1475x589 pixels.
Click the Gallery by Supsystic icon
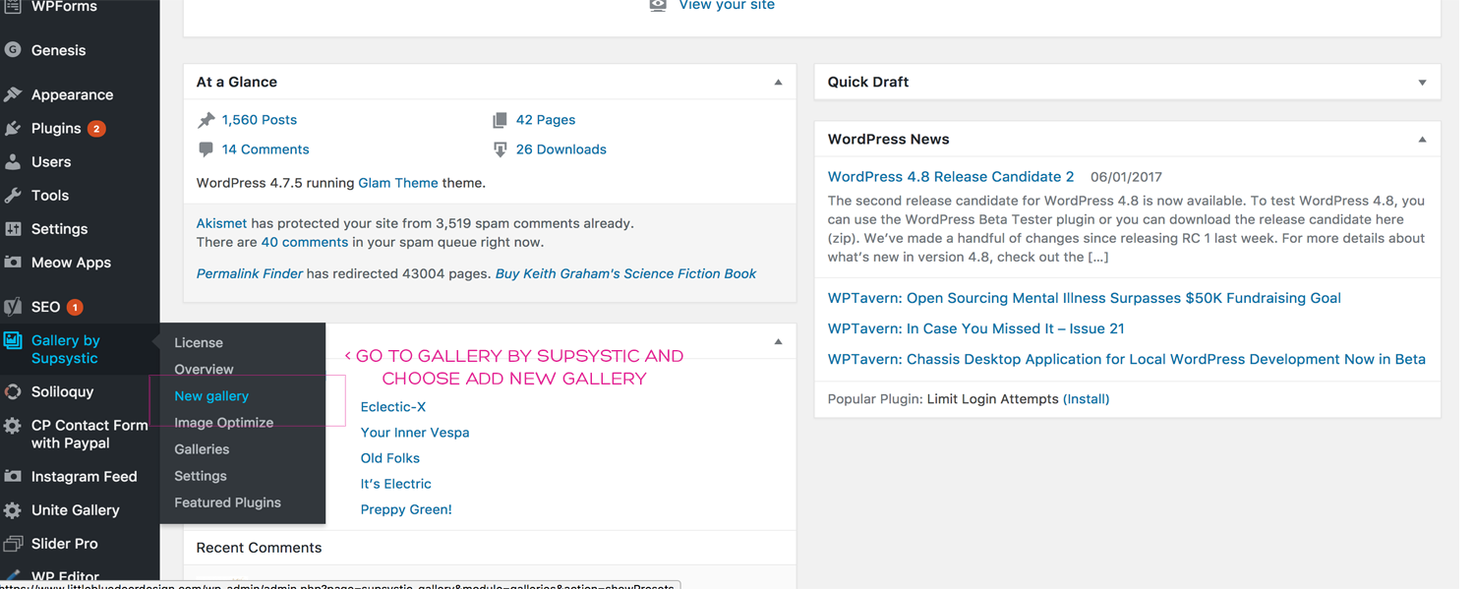pyautogui.click(x=13, y=340)
